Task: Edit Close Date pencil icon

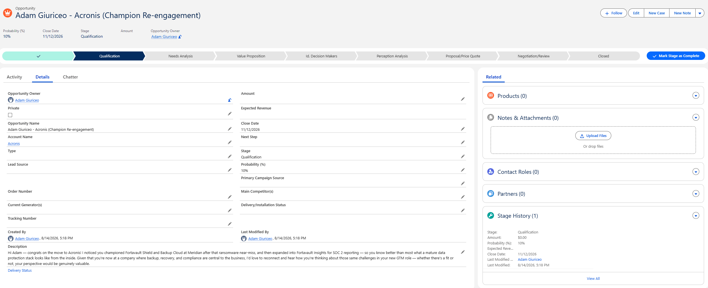Action: click(463, 129)
